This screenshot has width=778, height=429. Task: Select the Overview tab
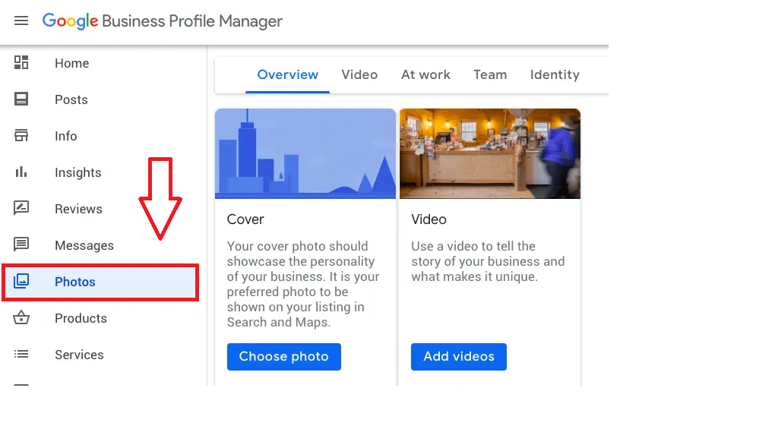click(288, 74)
